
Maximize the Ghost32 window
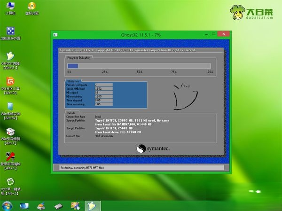214,34
